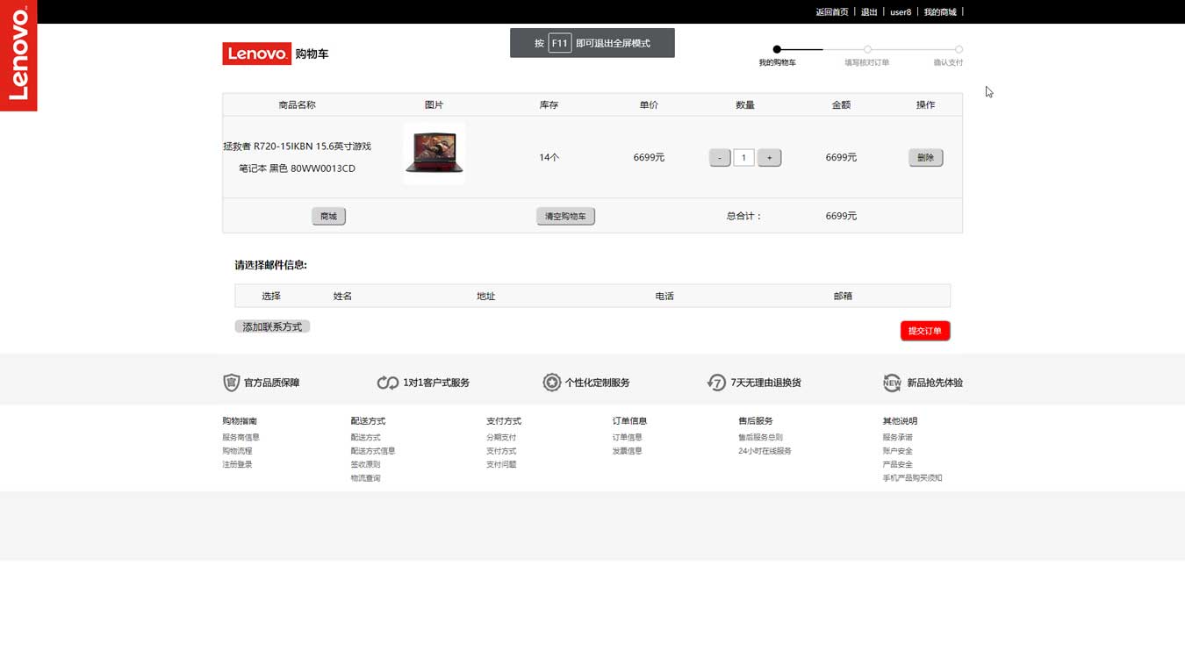The image size is (1185, 666).
Task: Empty the cart with 清空购物车
Action: [x=565, y=216]
